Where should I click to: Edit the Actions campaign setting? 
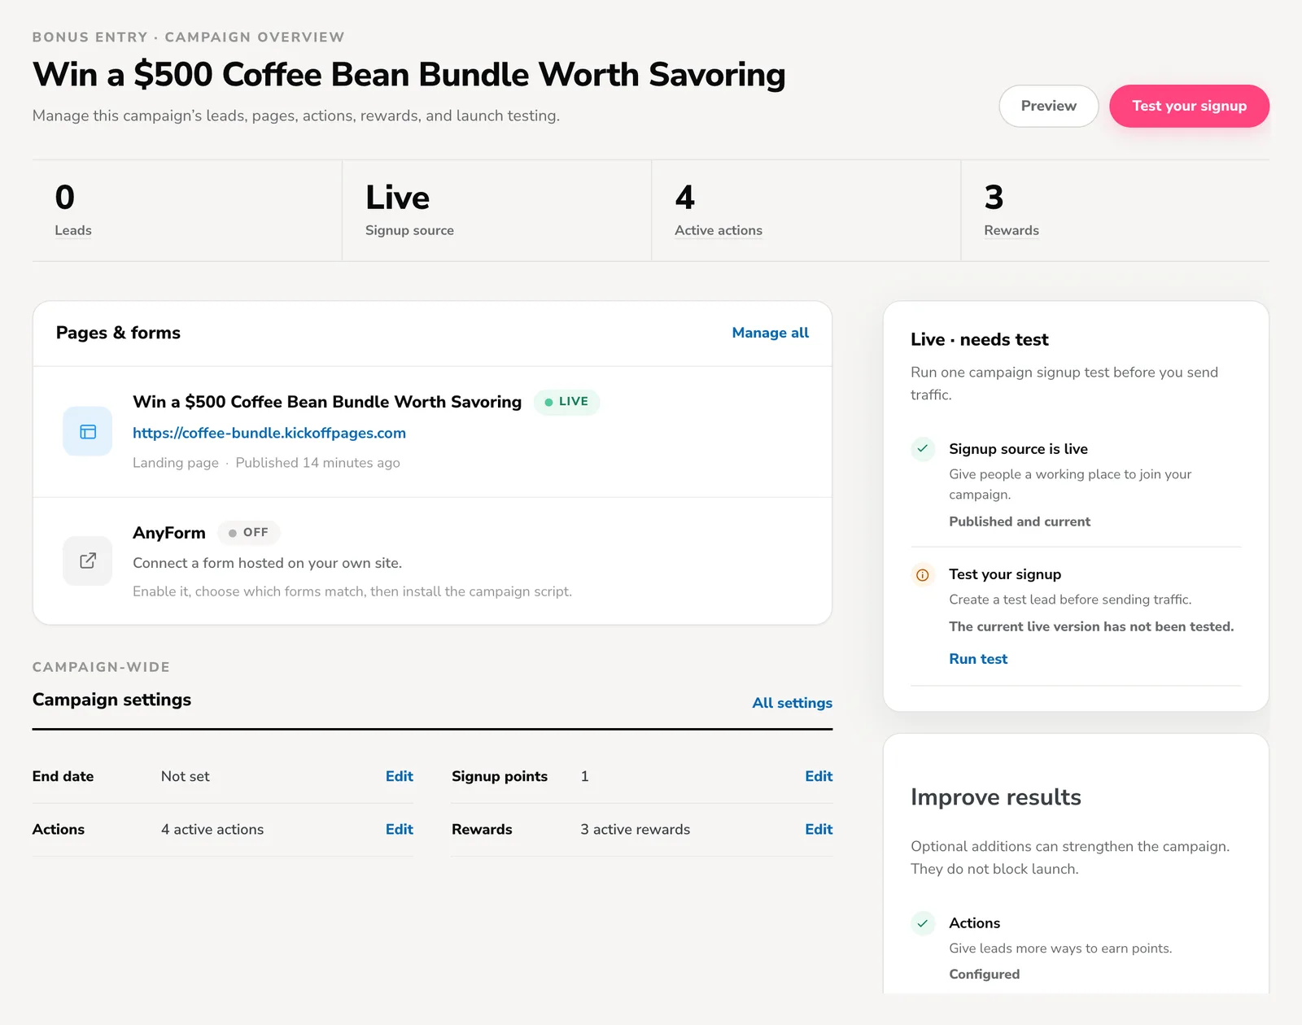[400, 829]
